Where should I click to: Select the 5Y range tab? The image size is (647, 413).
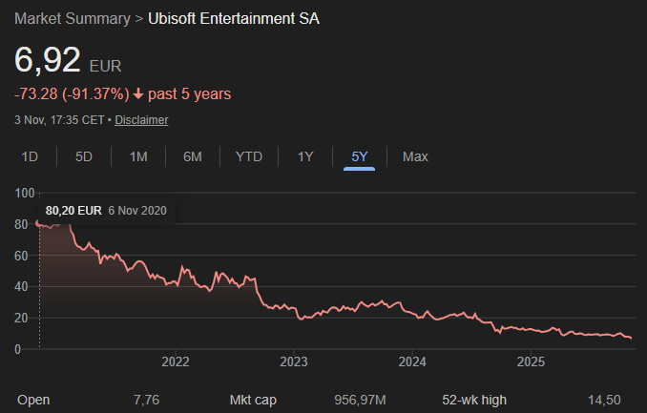tap(359, 156)
